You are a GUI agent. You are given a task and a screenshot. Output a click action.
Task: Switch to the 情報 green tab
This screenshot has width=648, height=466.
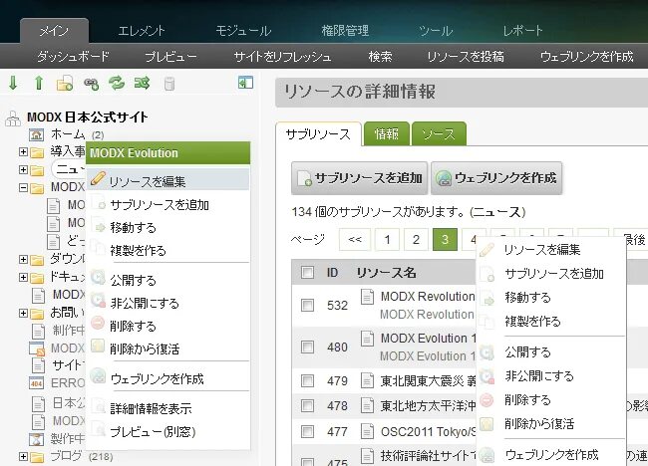pos(387,133)
